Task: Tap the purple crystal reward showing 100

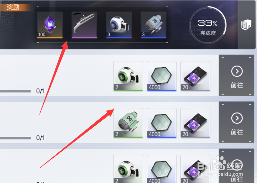Action: click(x=50, y=25)
